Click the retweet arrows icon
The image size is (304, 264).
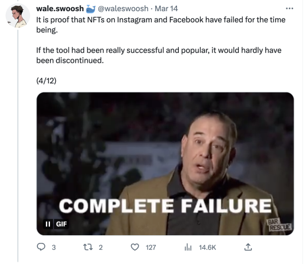[x=88, y=247]
